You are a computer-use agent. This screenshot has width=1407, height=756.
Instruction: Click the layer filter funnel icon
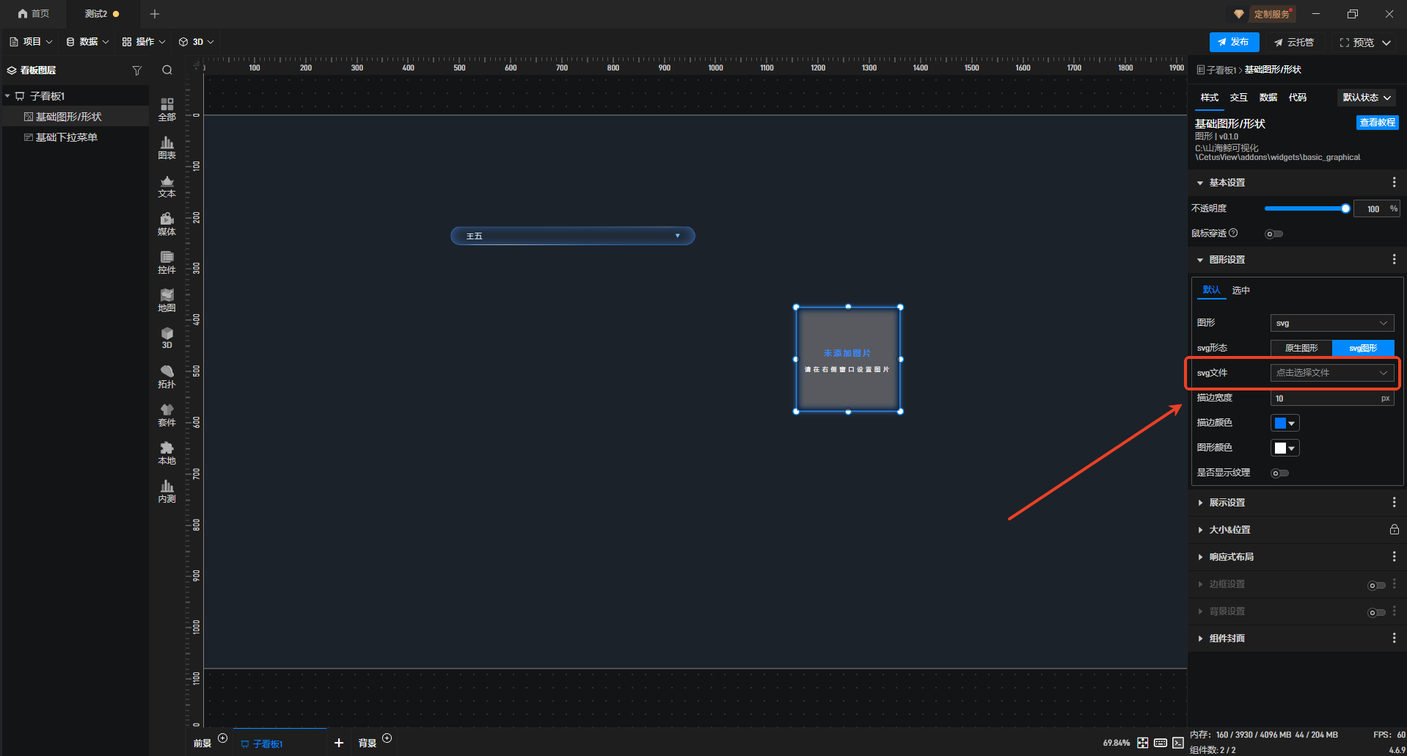(136, 70)
